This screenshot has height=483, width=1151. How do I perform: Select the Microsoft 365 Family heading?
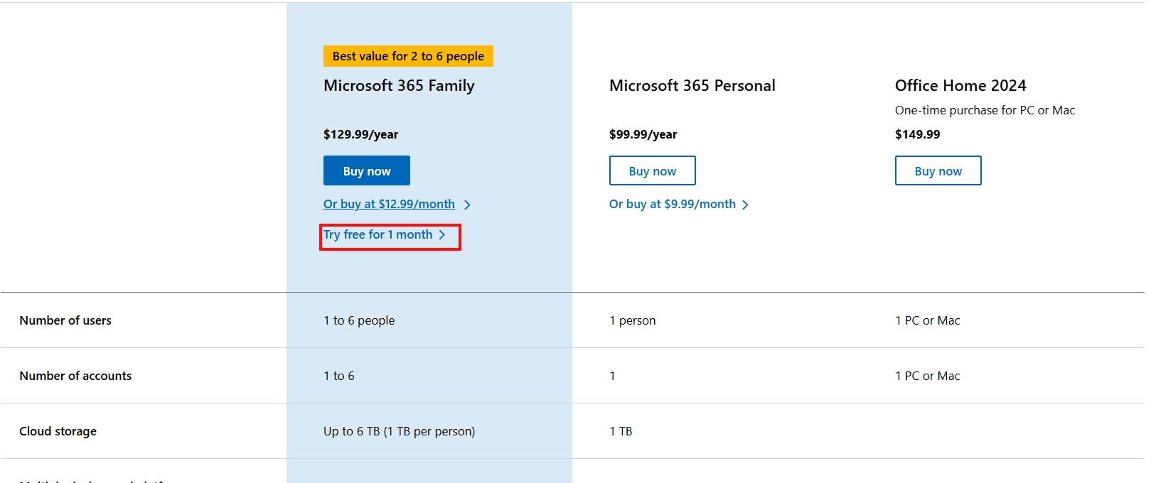399,85
